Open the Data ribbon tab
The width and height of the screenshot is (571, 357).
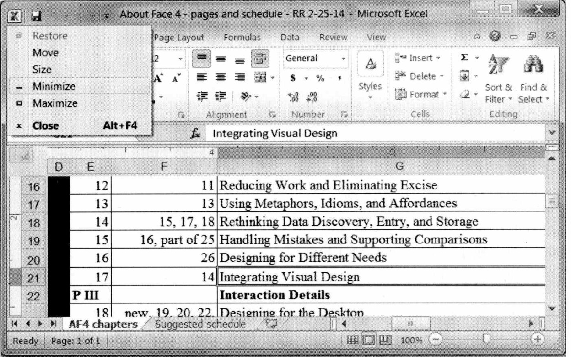(x=289, y=38)
